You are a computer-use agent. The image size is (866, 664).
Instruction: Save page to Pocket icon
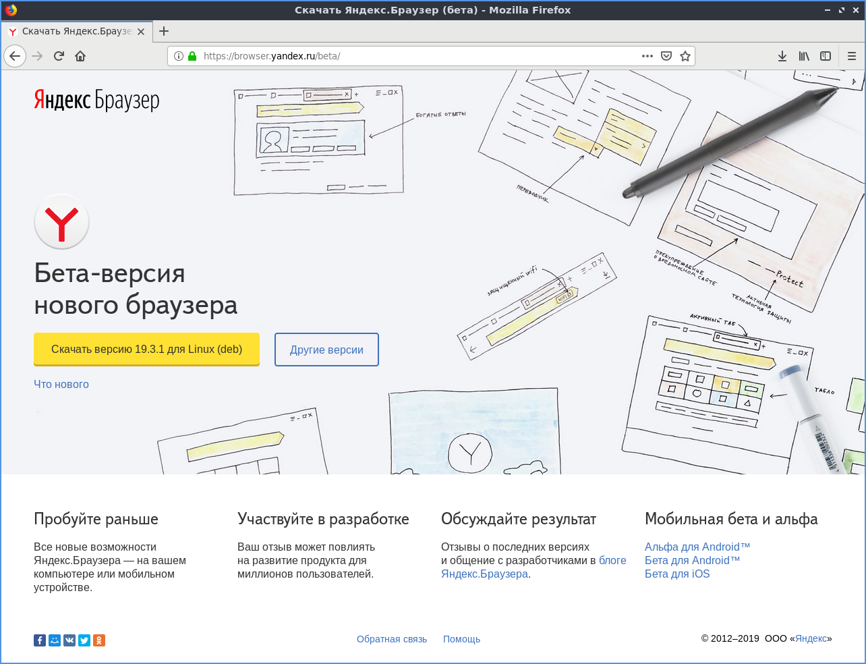click(x=666, y=56)
